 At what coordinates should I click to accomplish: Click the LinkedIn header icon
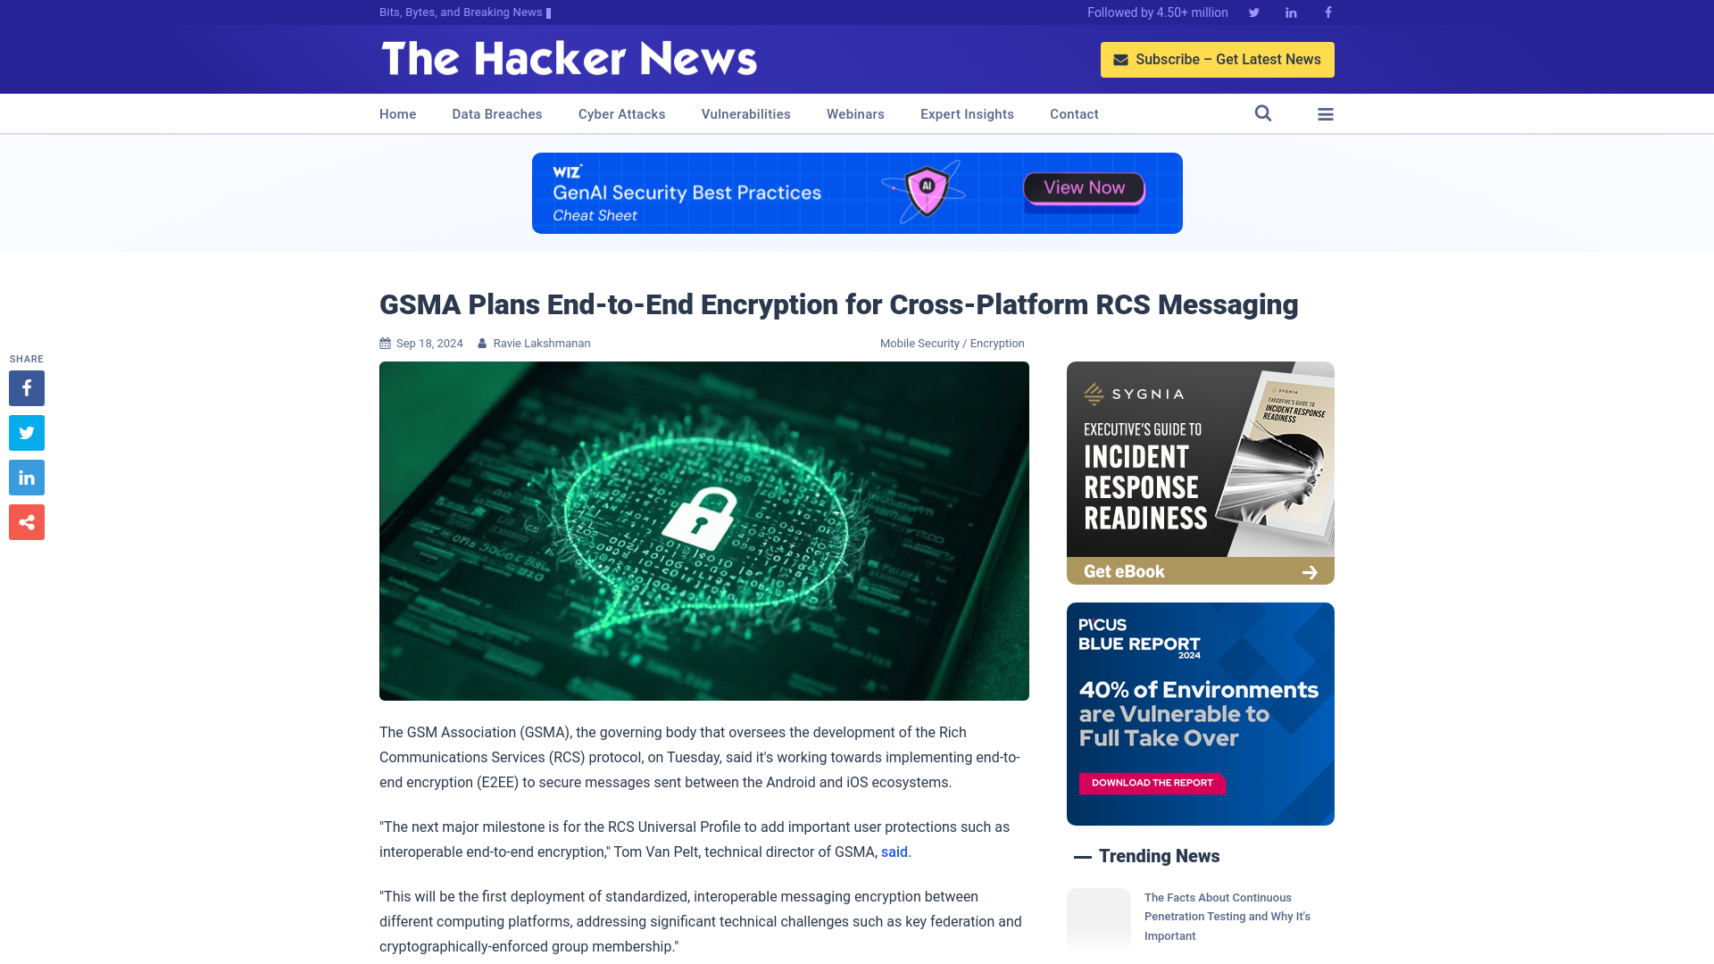pyautogui.click(x=1290, y=12)
